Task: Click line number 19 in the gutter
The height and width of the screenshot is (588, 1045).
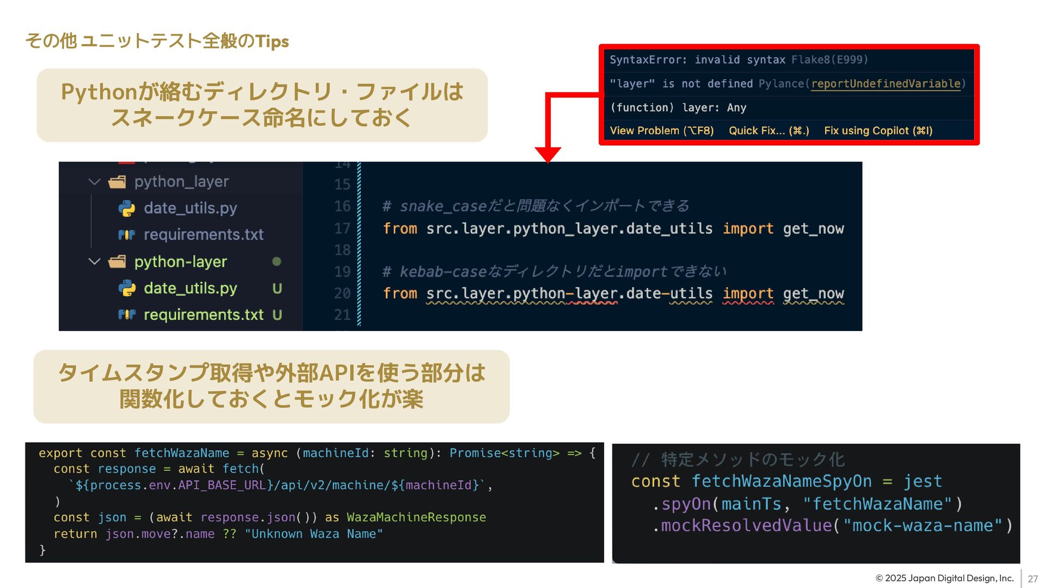Action: pyautogui.click(x=342, y=272)
